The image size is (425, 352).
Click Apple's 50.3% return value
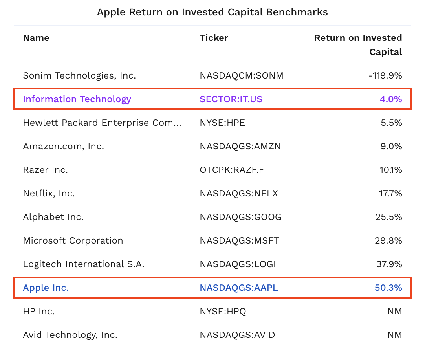click(x=388, y=288)
